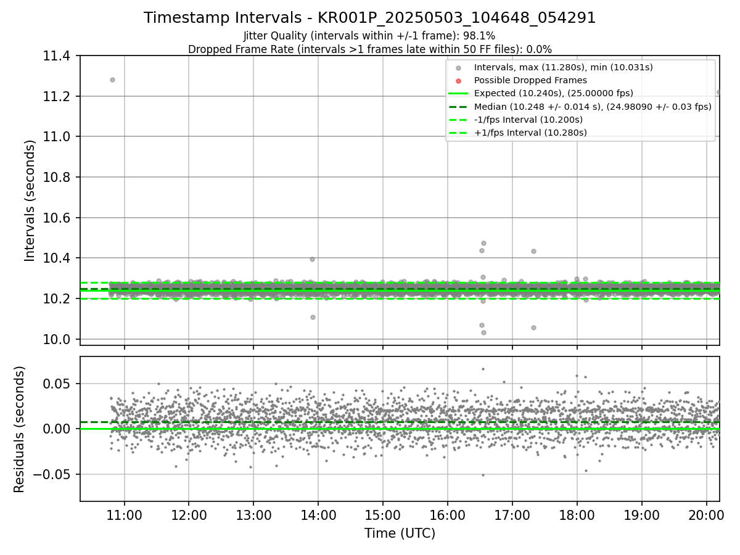740x555 pixels.
Task: Click legend entry 'Expected (10.240s), (25.00000 fps)'
Action: tap(553, 93)
